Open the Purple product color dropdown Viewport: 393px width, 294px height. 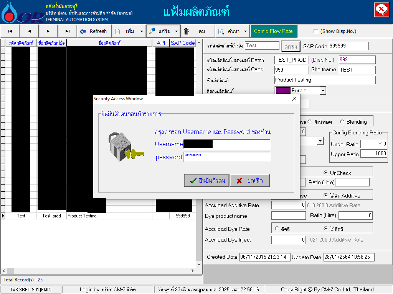323,91
